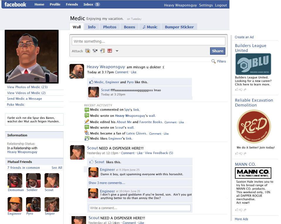Thumbs down the MANN CO. ad

point(241,210)
